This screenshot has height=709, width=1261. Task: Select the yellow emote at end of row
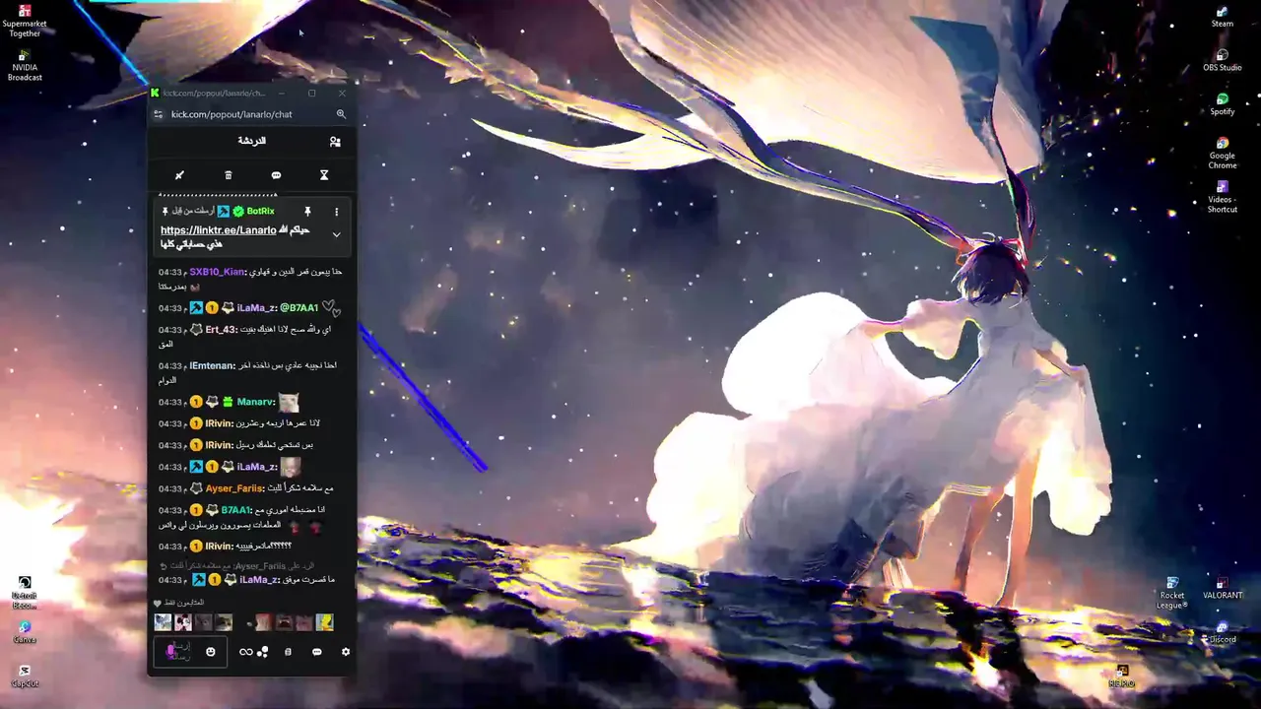324,622
